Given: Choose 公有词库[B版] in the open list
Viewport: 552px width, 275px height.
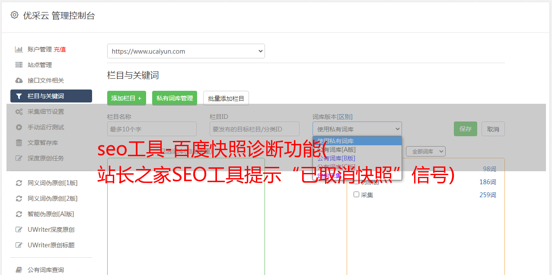Looking at the screenshot, I should (357, 158).
